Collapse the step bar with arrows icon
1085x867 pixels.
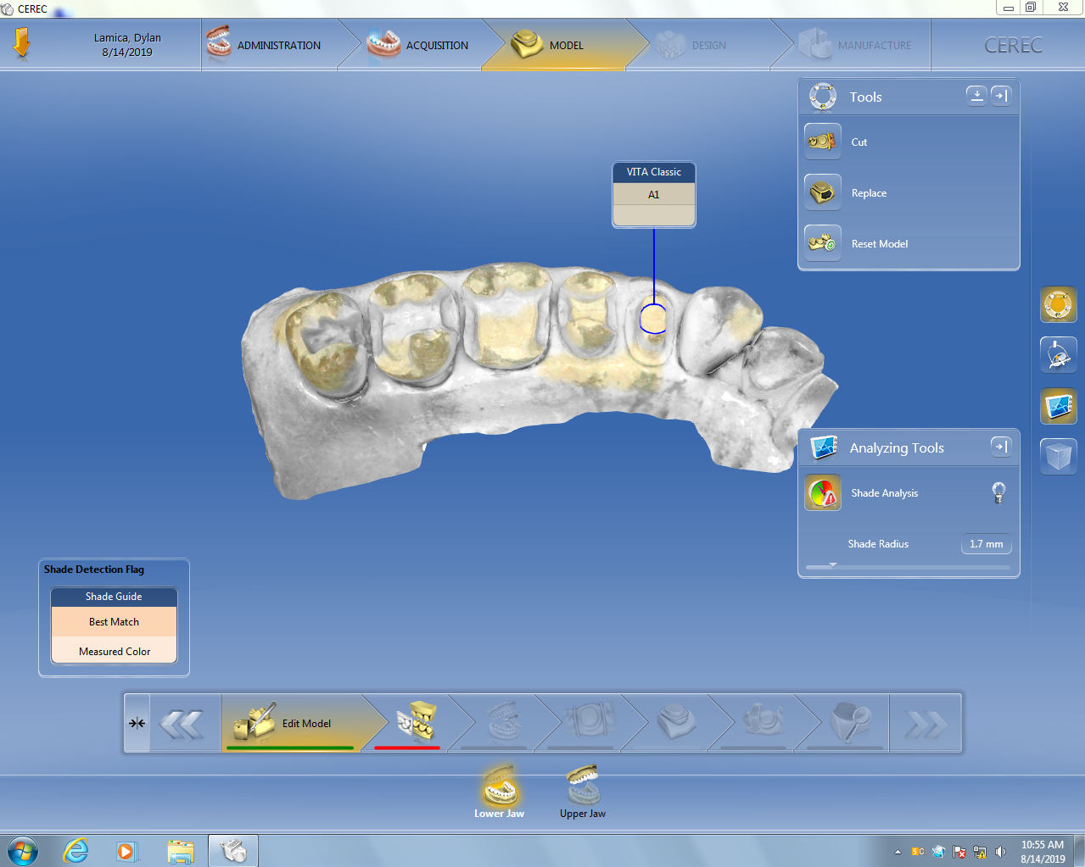(x=137, y=723)
